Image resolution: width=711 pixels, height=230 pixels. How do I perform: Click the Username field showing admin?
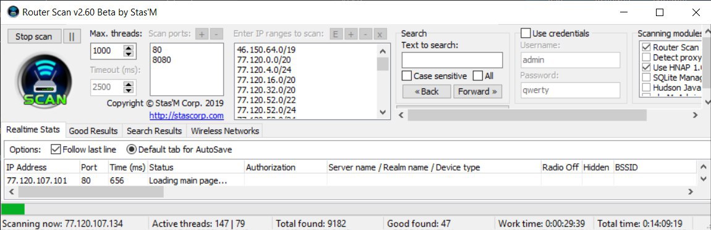(570, 60)
